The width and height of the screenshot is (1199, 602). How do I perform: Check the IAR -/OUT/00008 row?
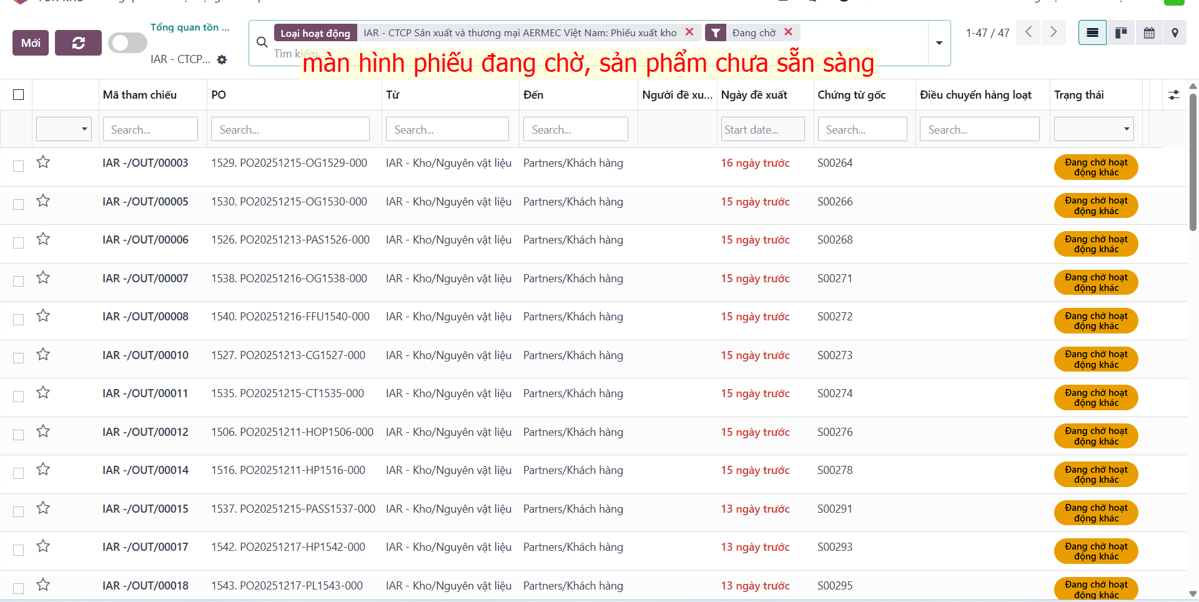19,320
